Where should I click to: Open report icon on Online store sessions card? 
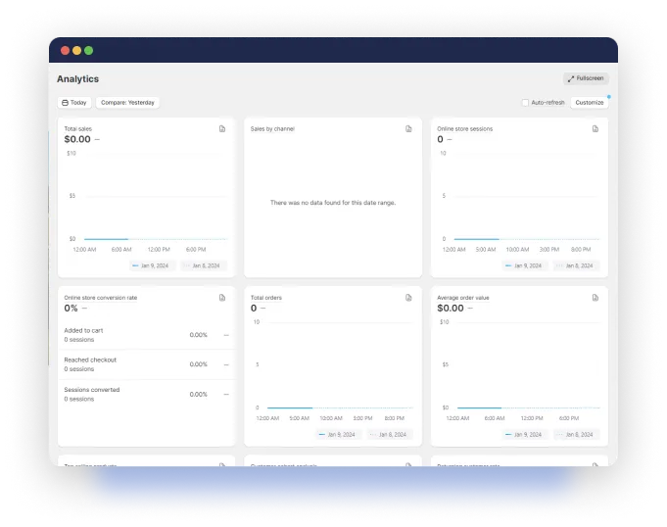pyautogui.click(x=595, y=128)
